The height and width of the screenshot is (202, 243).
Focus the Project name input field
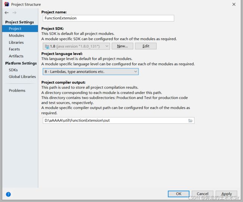(x=108, y=18)
